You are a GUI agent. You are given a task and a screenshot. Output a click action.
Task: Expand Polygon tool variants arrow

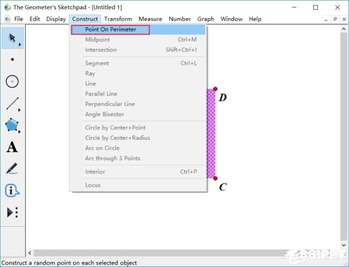pyautogui.click(x=20, y=132)
